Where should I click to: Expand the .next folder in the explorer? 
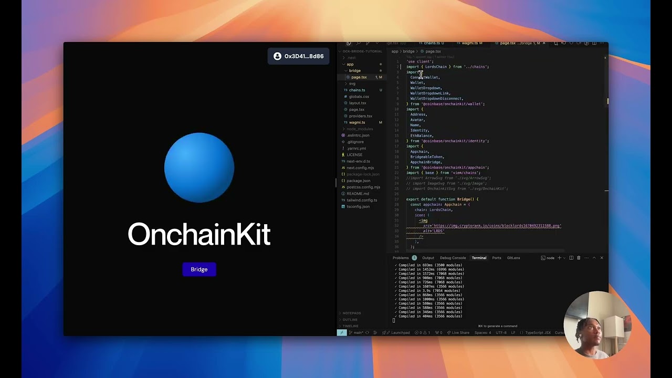[351, 58]
